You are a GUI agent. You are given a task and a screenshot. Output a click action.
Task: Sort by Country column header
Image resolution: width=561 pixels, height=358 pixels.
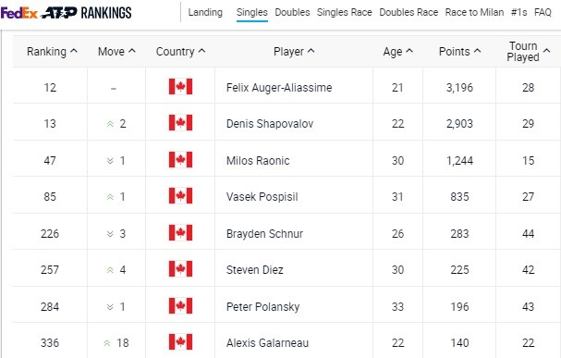(x=180, y=52)
